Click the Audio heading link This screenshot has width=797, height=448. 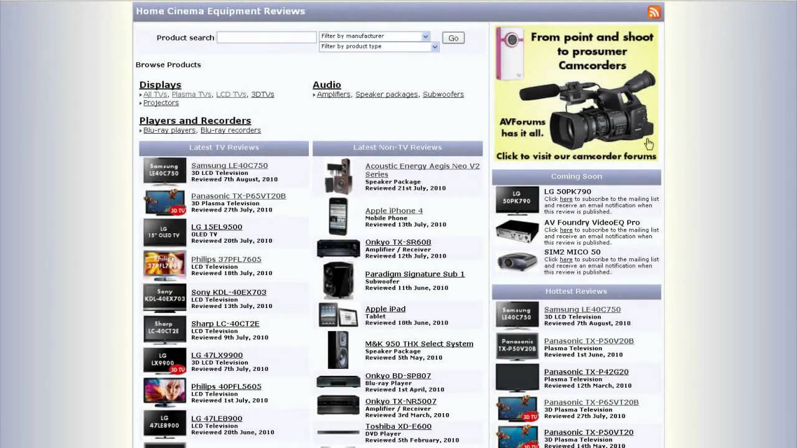327,85
